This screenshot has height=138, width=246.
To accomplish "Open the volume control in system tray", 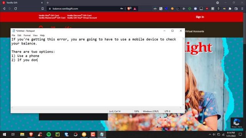I will 214,135.
